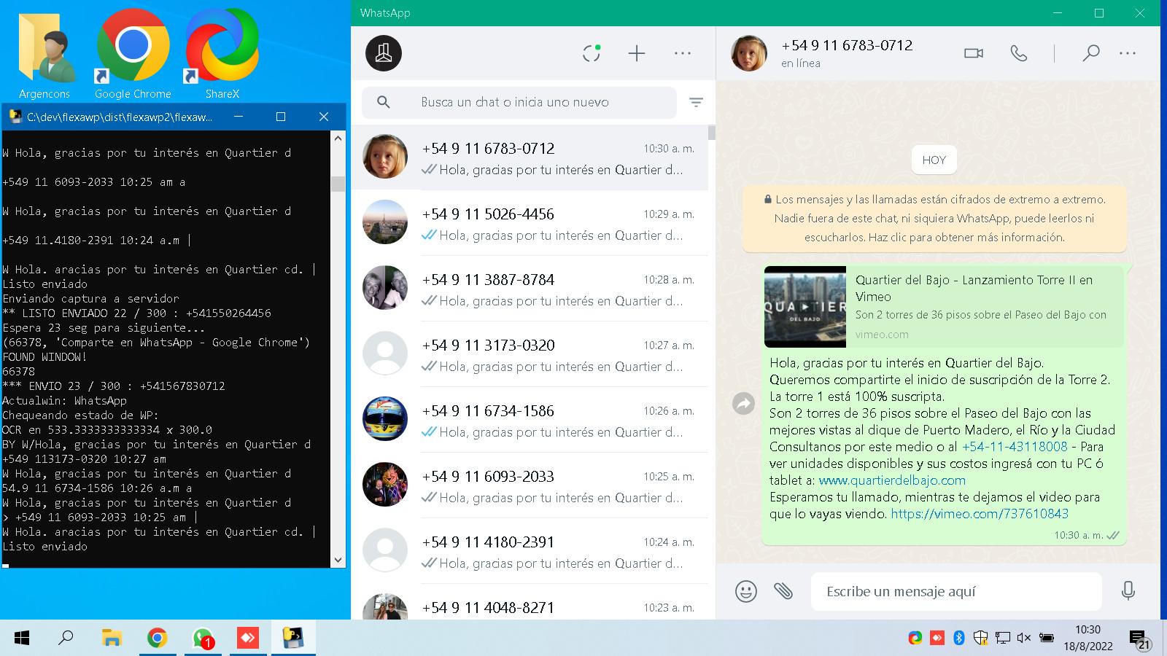Viewport: 1167px width, 656px height.
Task: Open own profile avatar in WhatsApp
Action: tap(384, 53)
